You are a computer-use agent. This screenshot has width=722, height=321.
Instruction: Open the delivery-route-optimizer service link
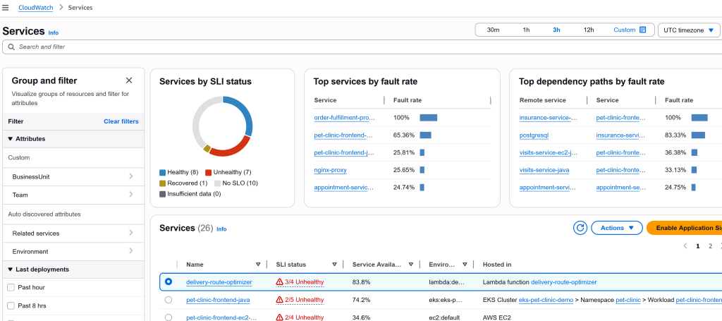coord(219,282)
